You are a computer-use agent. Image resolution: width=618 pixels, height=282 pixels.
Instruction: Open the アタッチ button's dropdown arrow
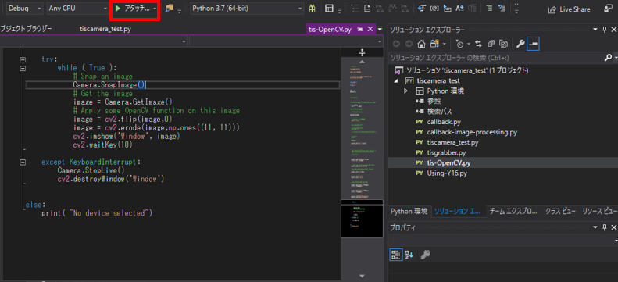[x=155, y=9]
